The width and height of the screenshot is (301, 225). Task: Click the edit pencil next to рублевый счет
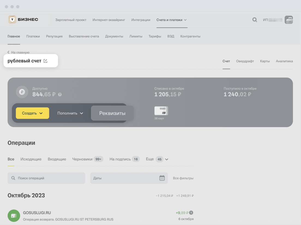click(x=46, y=61)
